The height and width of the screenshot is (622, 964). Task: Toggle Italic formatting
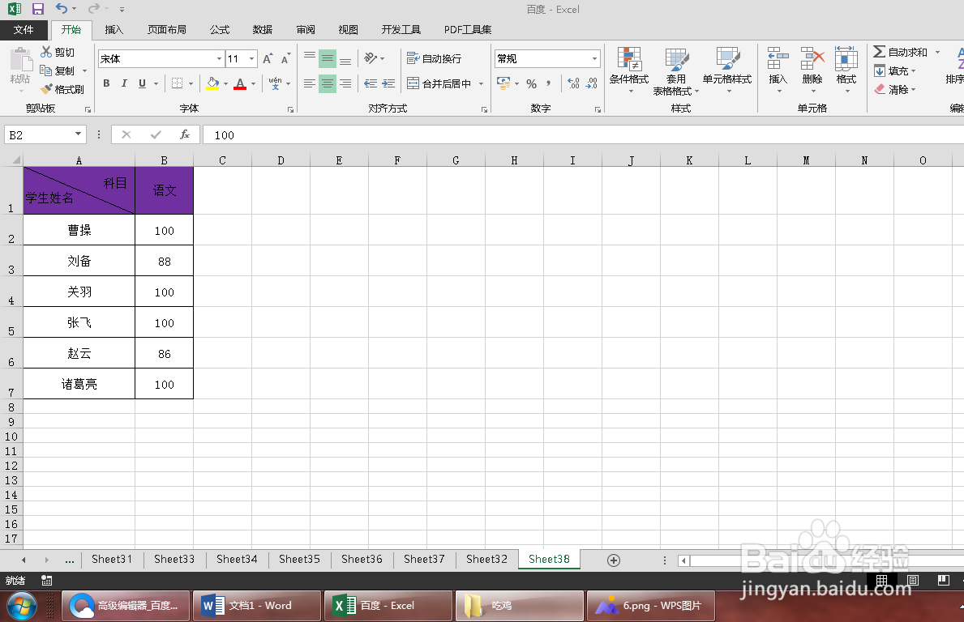(x=124, y=83)
